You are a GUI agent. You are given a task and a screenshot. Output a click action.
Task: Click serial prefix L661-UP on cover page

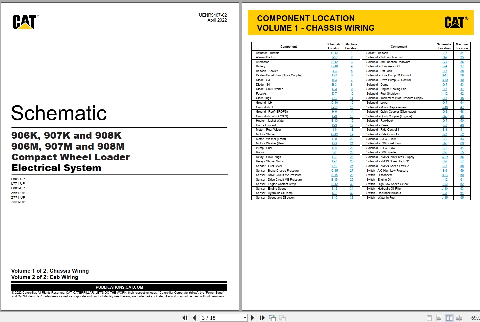(18, 179)
